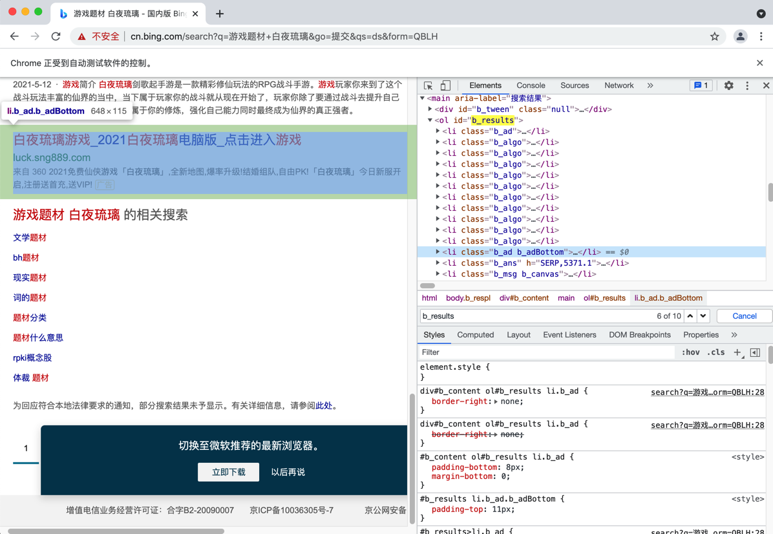
Task: Open DevTools settings gear
Action: coord(728,85)
